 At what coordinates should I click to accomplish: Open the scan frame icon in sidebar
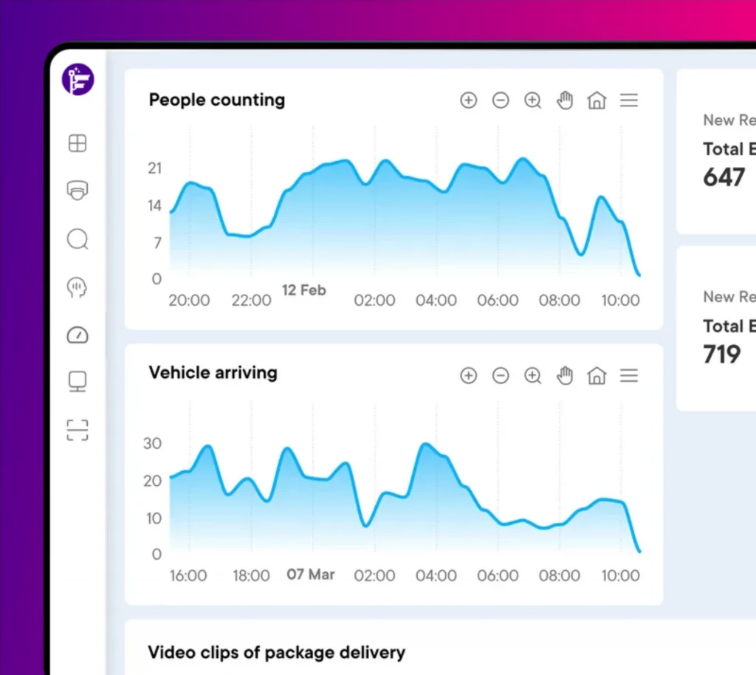click(78, 430)
